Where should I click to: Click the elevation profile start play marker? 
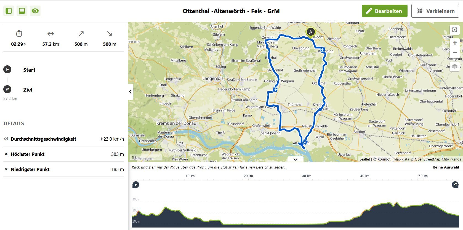tap(136, 185)
